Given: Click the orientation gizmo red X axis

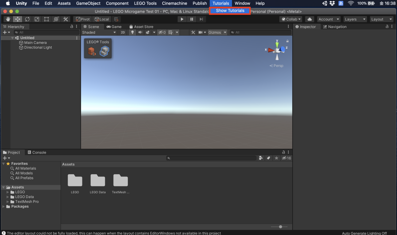Looking at the screenshot, I should tap(271, 50).
